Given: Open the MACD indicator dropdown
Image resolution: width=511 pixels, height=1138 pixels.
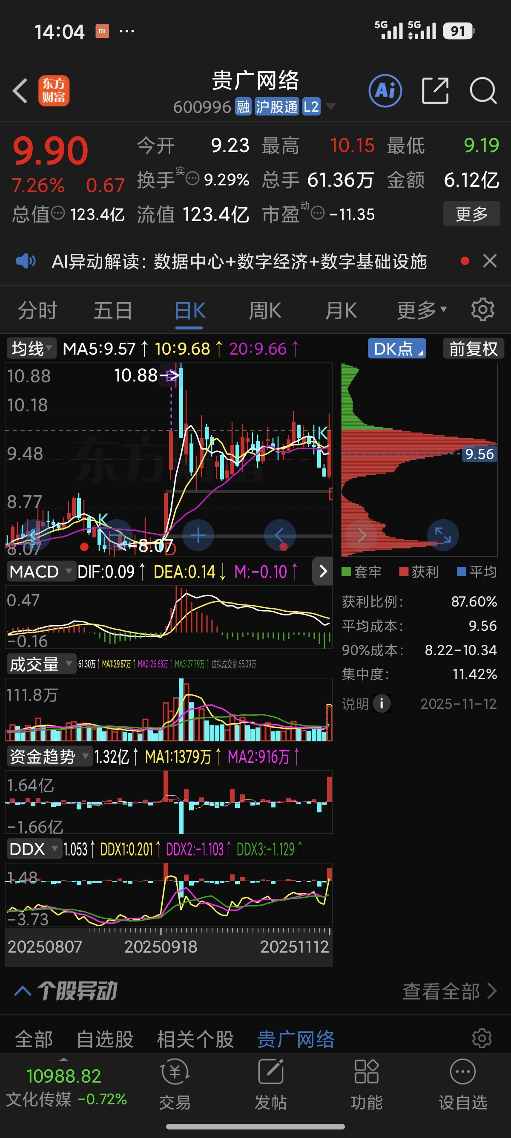Looking at the screenshot, I should tap(40, 571).
